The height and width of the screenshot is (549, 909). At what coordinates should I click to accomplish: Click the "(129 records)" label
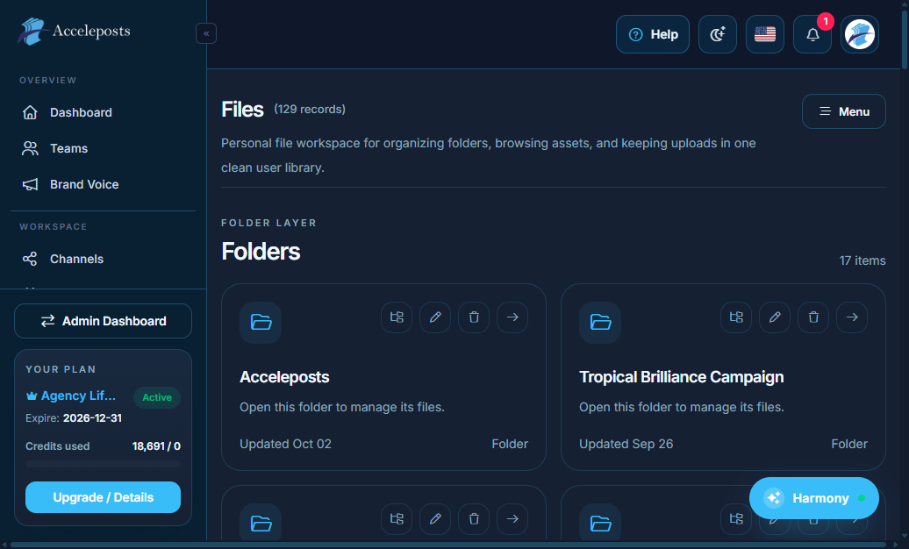tap(310, 110)
